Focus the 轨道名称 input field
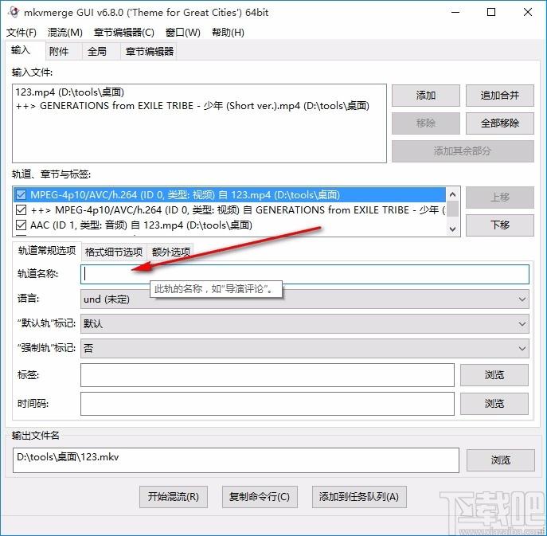 pyautogui.click(x=304, y=274)
